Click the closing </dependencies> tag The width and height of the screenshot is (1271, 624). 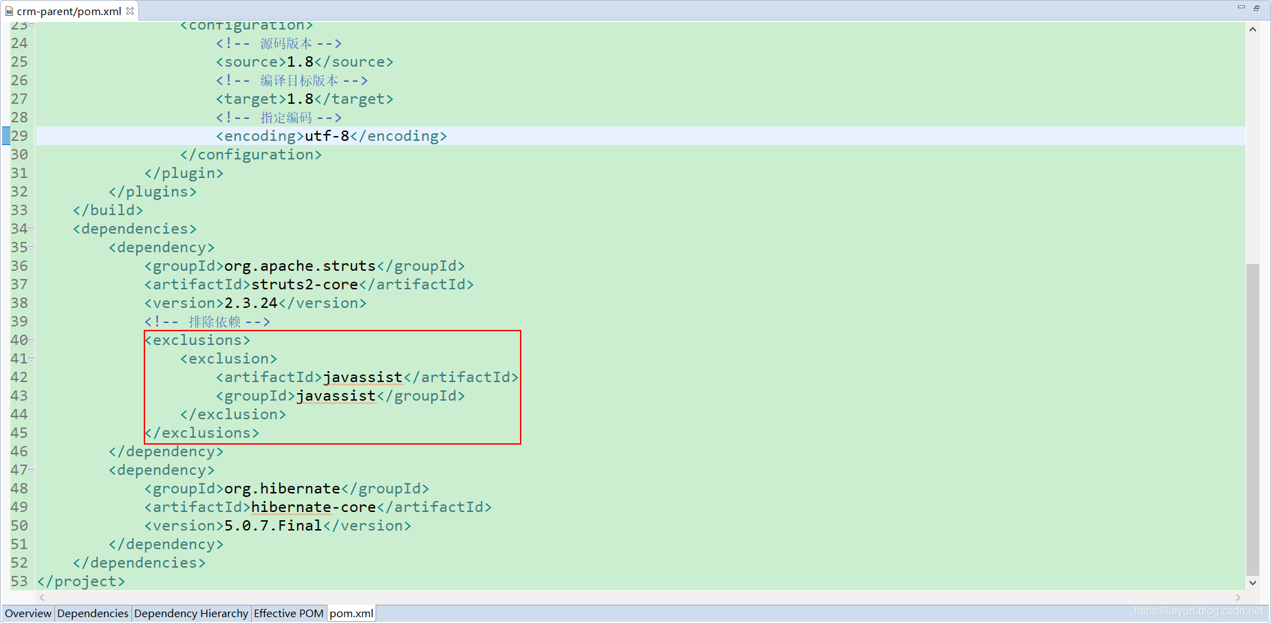(x=139, y=563)
